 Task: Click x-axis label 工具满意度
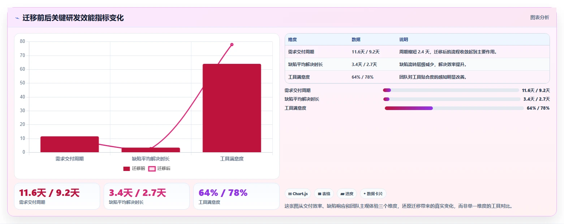232,159
